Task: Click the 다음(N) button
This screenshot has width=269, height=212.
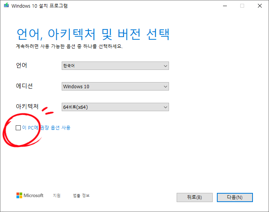Action: coord(235,197)
